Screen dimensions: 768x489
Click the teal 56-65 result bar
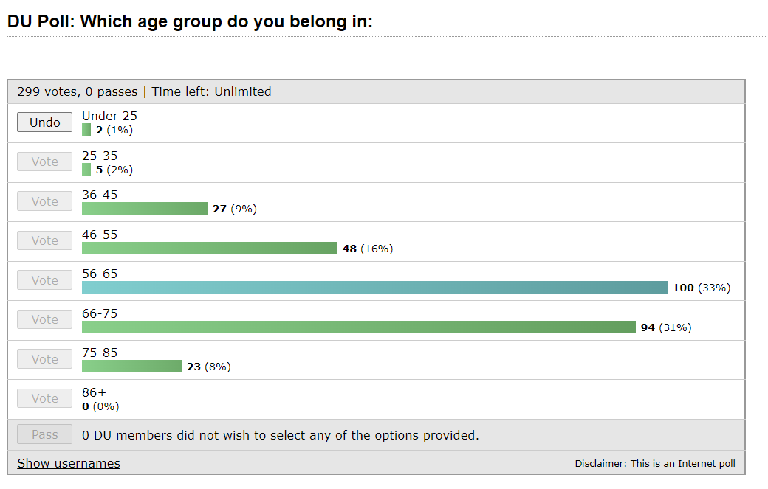pos(374,288)
